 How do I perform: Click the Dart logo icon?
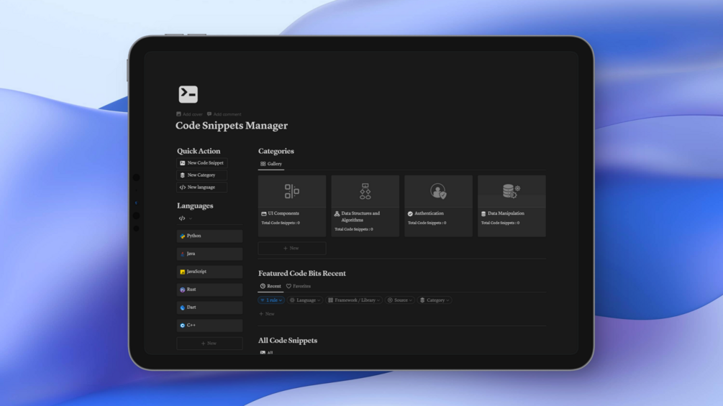click(x=183, y=308)
